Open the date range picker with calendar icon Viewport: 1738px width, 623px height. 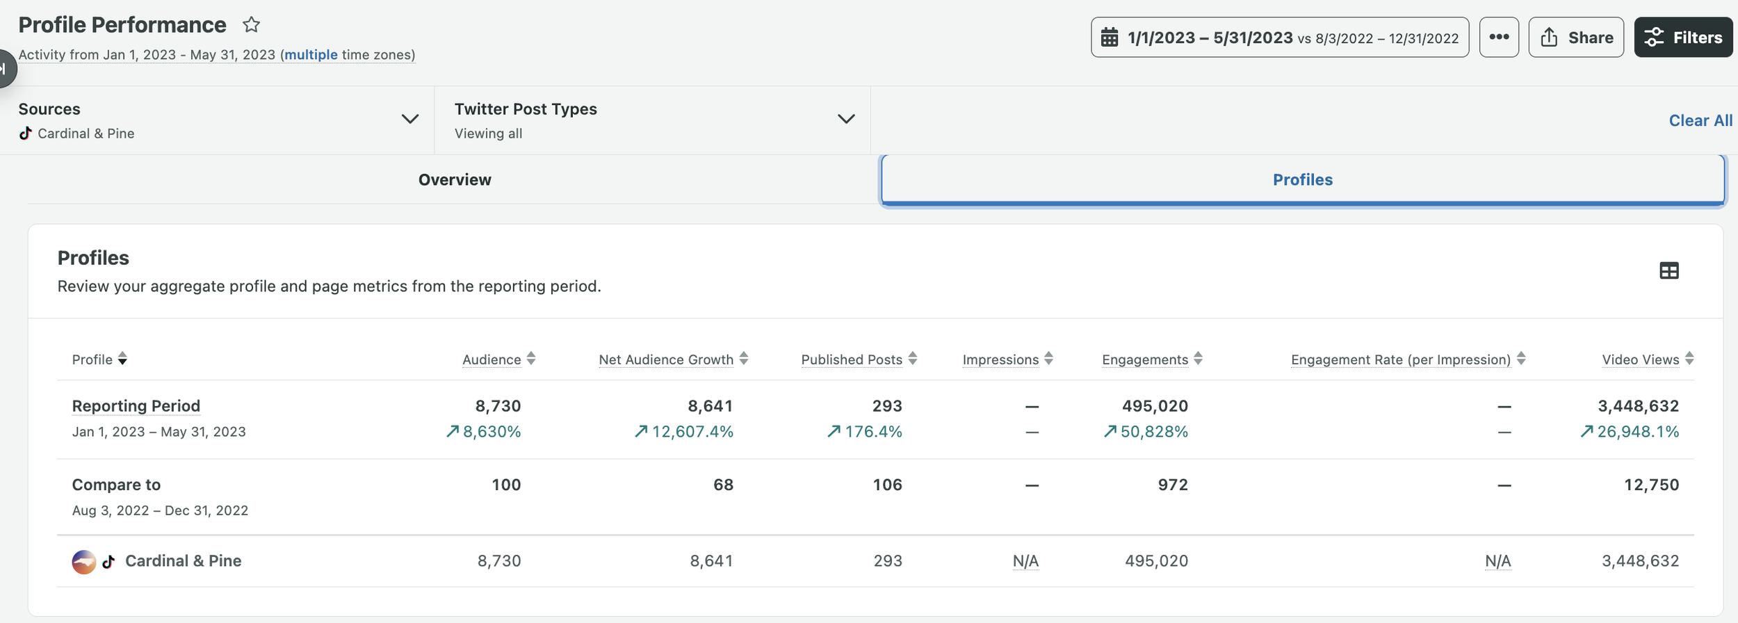pyautogui.click(x=1279, y=38)
